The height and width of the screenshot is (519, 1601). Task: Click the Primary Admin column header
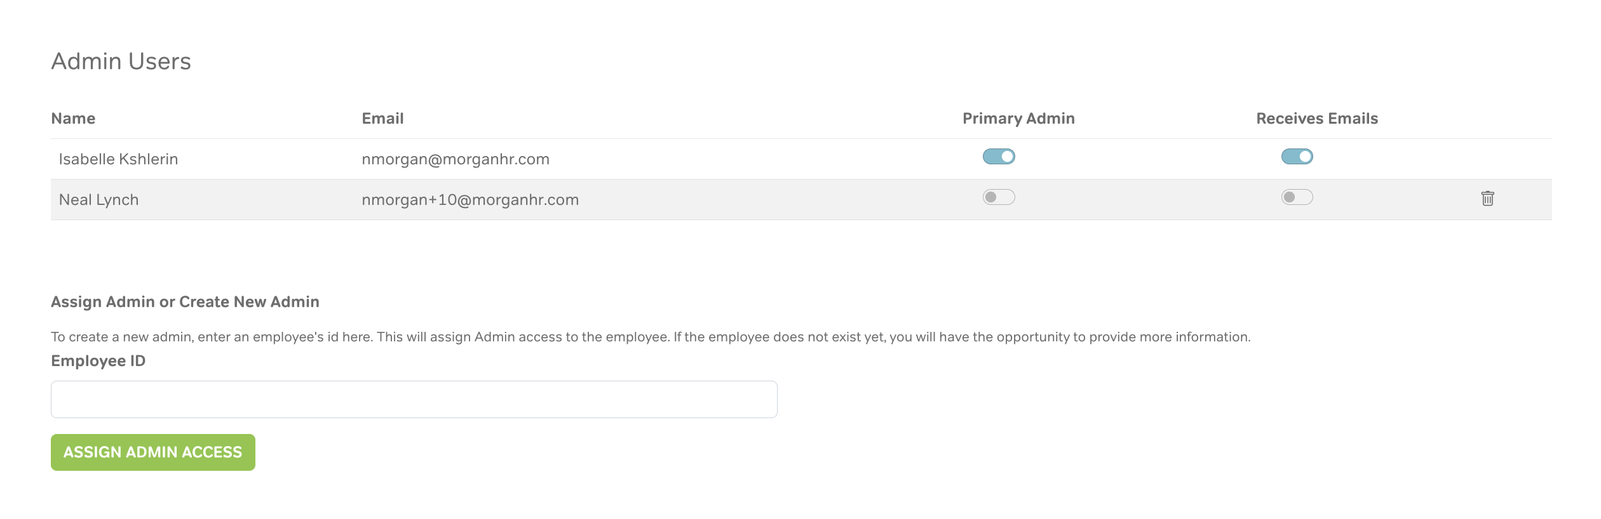tap(1018, 119)
